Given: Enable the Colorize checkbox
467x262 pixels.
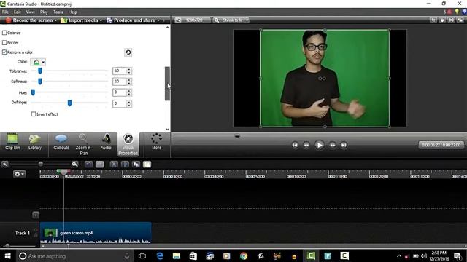Looking at the screenshot, I should (4, 33).
